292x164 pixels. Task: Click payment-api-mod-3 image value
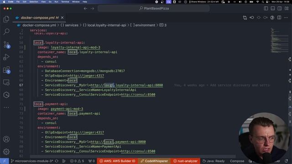click(67, 109)
